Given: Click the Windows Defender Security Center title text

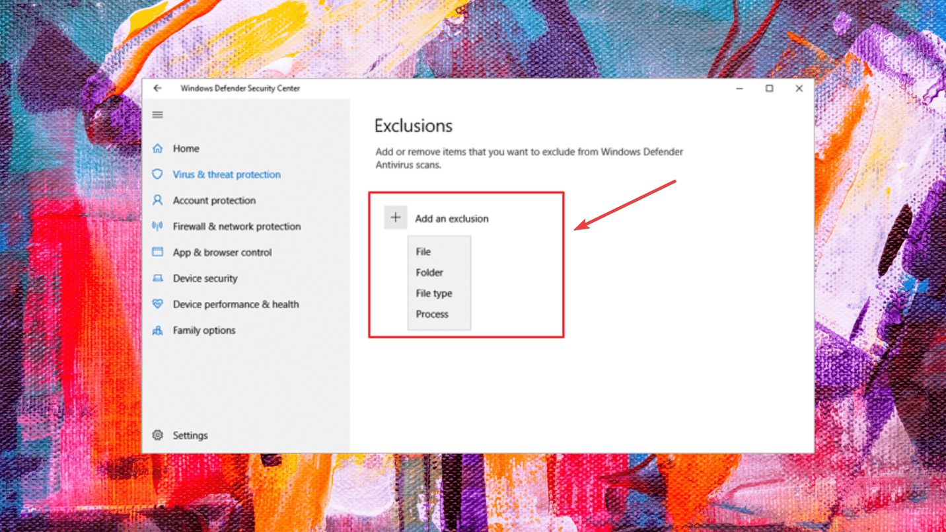Looking at the screenshot, I should (x=240, y=88).
